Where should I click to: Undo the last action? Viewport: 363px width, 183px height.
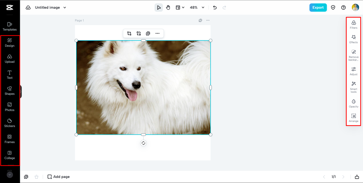(x=215, y=8)
